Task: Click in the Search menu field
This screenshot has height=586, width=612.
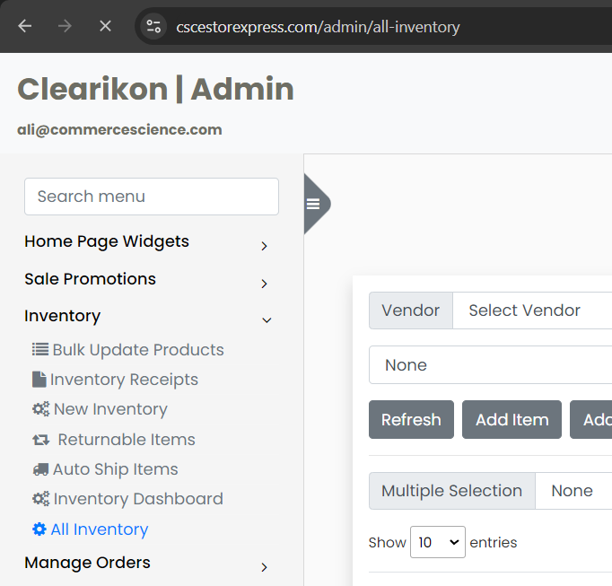Action: click(x=152, y=197)
